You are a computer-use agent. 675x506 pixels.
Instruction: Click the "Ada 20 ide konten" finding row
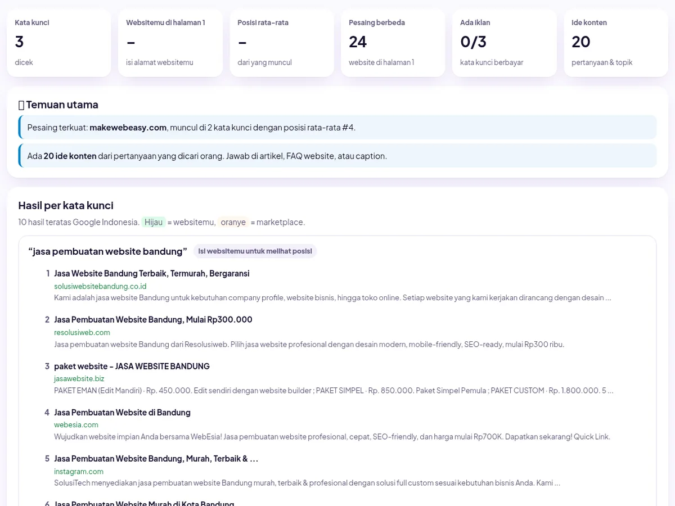[337, 156]
